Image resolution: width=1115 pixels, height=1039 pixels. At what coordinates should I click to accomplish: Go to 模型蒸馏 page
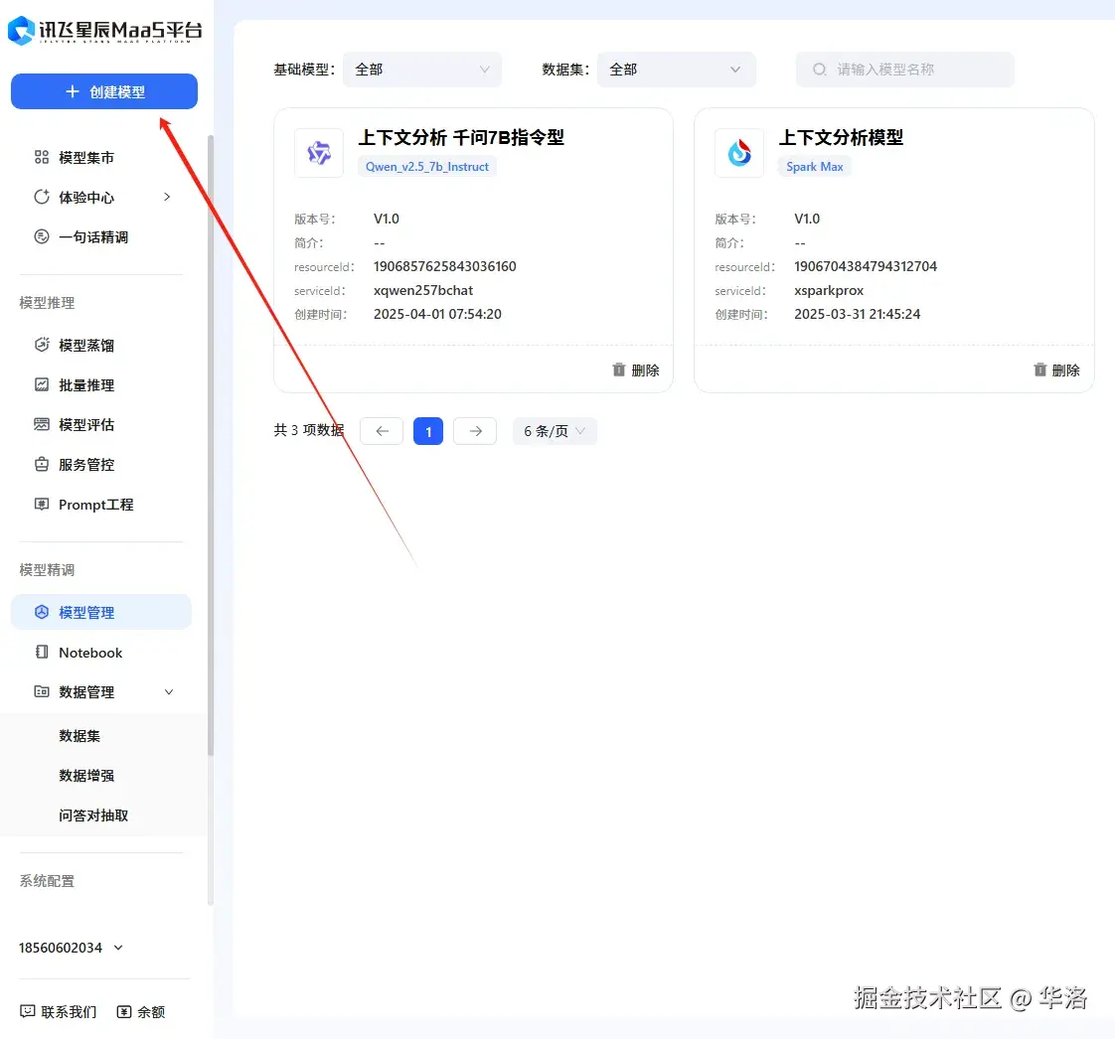coord(86,345)
